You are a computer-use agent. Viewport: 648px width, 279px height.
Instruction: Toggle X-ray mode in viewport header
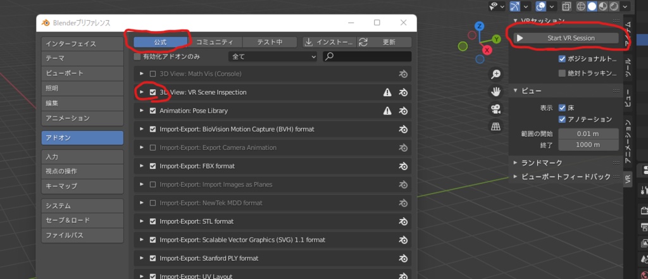point(566,6)
